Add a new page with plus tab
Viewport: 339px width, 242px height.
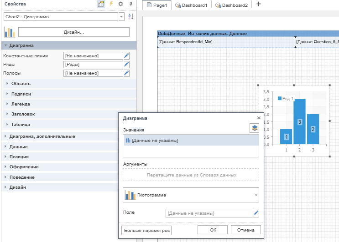pyautogui.click(x=259, y=5)
